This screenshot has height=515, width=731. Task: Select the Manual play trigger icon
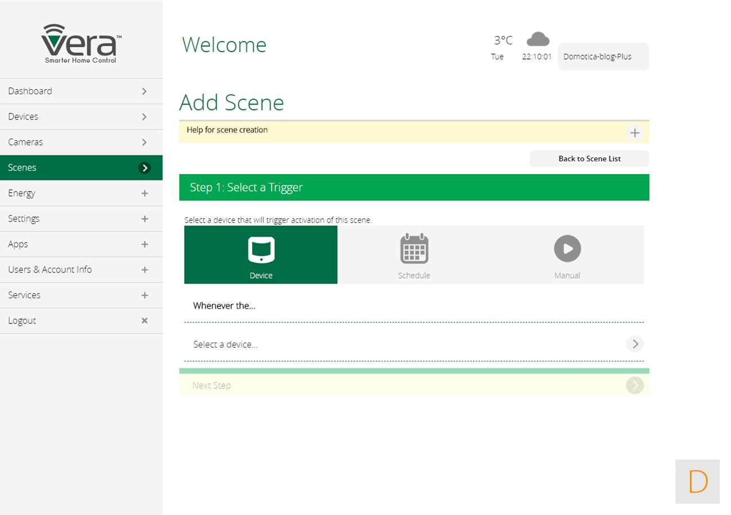click(567, 249)
